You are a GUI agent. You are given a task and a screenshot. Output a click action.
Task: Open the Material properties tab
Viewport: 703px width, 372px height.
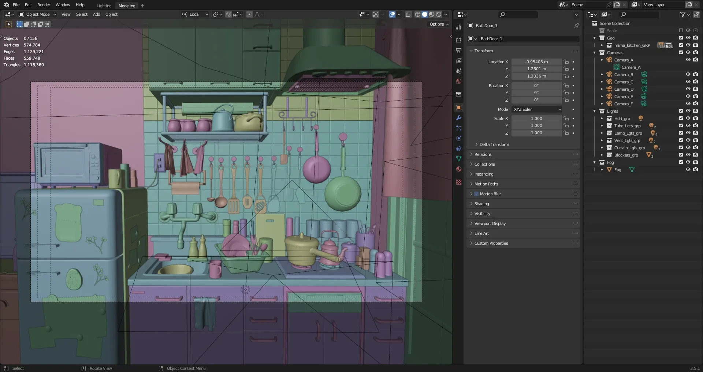(459, 169)
